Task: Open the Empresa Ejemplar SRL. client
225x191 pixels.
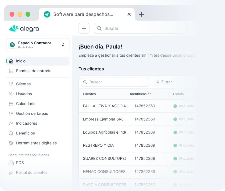Action: pos(104,119)
